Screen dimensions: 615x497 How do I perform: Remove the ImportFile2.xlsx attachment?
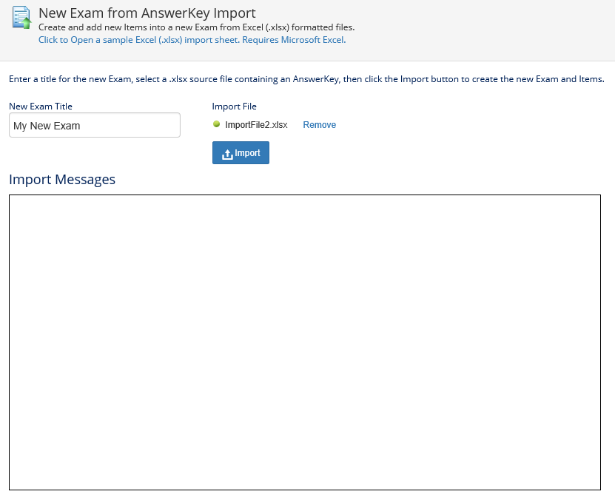[x=319, y=125]
